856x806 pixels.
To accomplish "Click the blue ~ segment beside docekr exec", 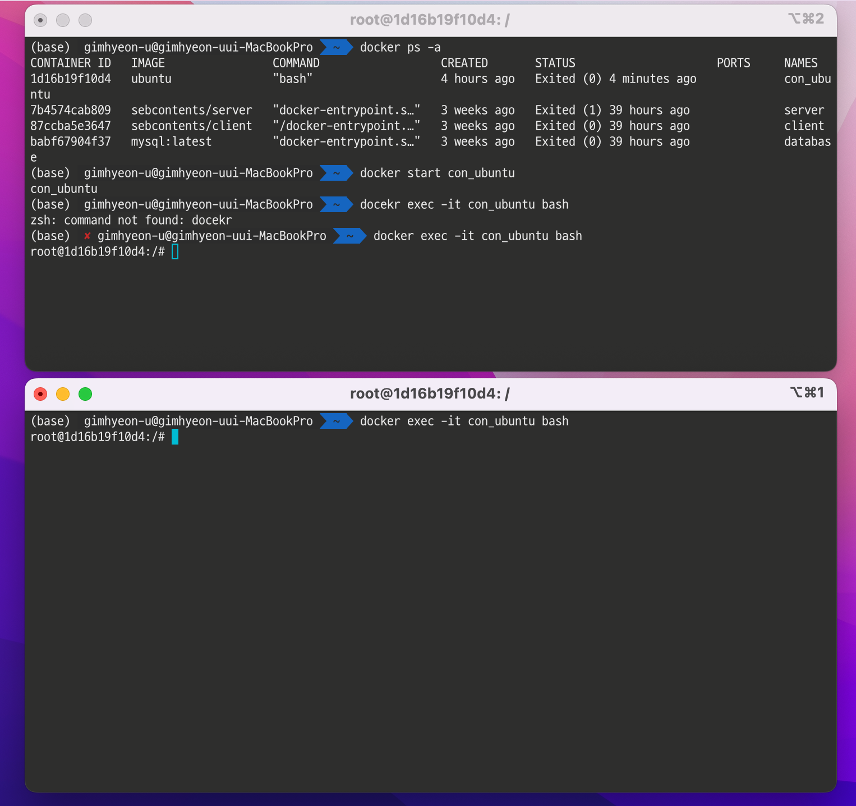I will 337,204.
